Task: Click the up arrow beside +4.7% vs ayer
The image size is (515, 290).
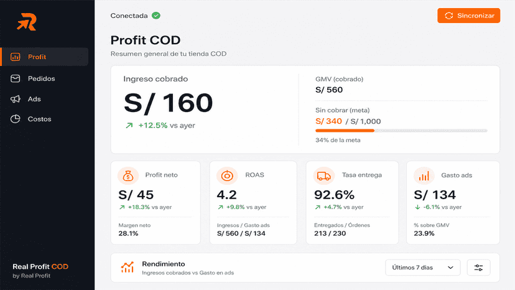Action: pyautogui.click(x=318, y=207)
